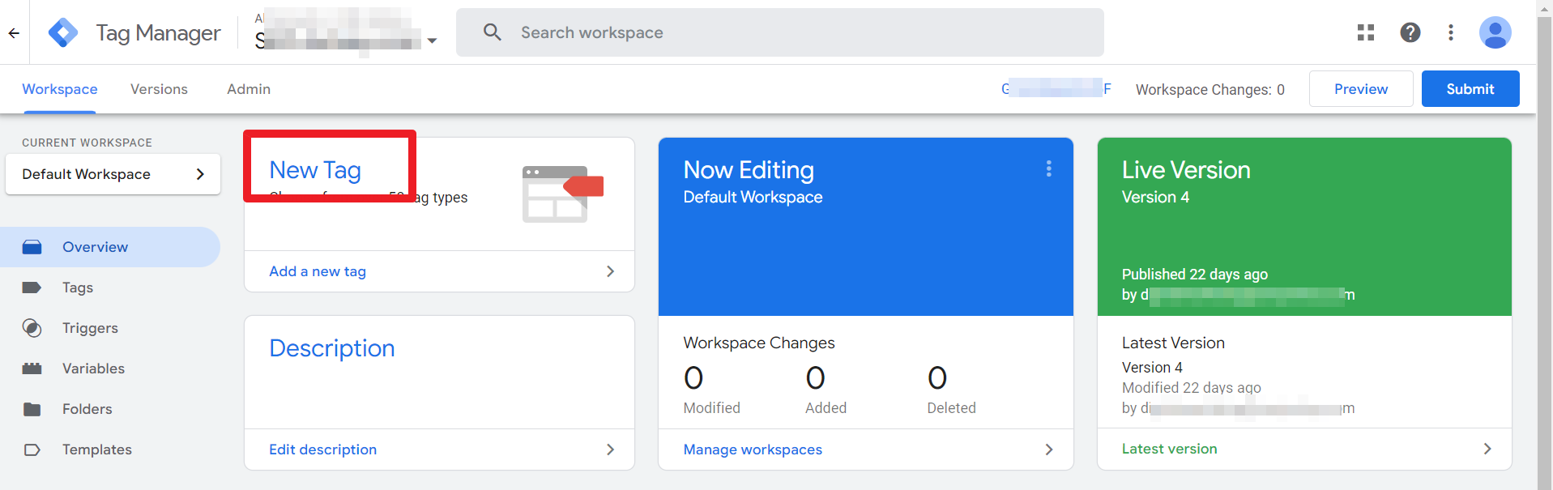Click the Overview sidebar icon
The image size is (1553, 490).
32,247
